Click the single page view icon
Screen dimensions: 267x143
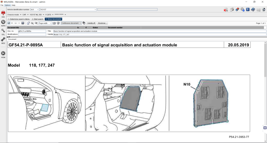54,23
